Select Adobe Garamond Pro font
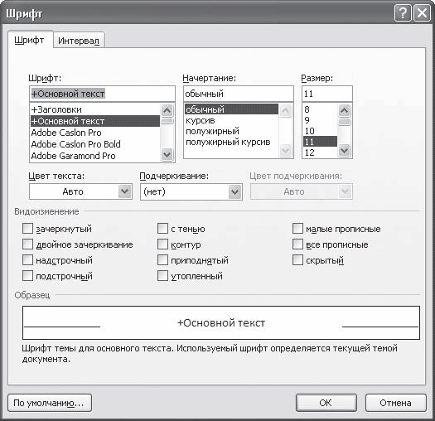This screenshot has height=421, width=435. (x=73, y=156)
